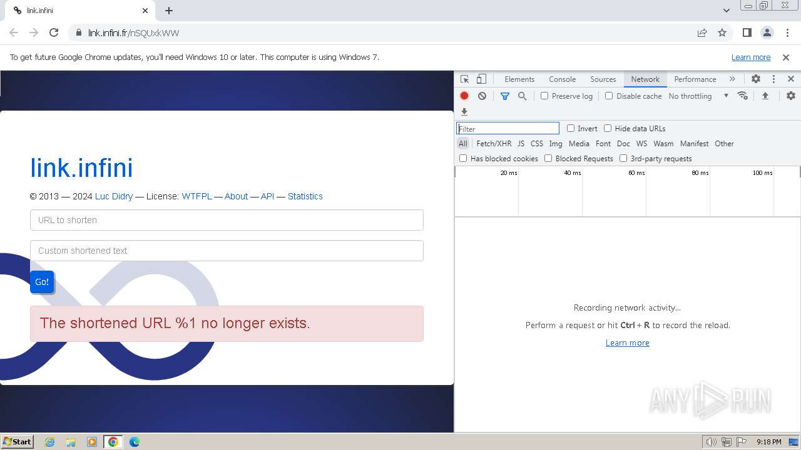This screenshot has width=801, height=450.
Task: Open the About link
Action: (x=236, y=196)
